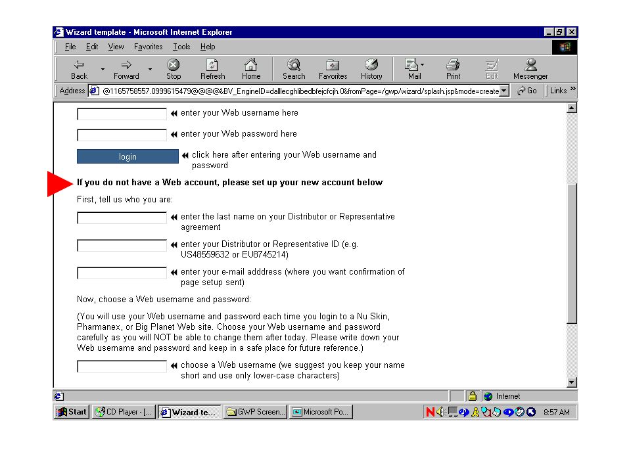Open the File menu
This screenshot has height=473, width=631.
point(70,47)
